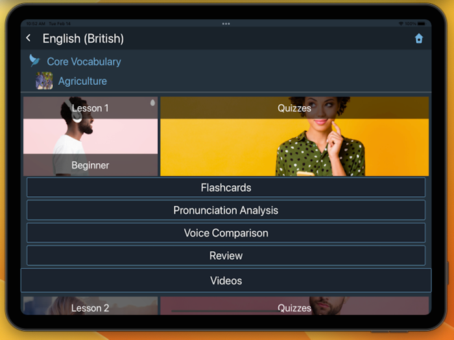Image resolution: width=454 pixels, height=340 pixels.
Task: Open Quizzes card with woman photo
Action: 294,136
